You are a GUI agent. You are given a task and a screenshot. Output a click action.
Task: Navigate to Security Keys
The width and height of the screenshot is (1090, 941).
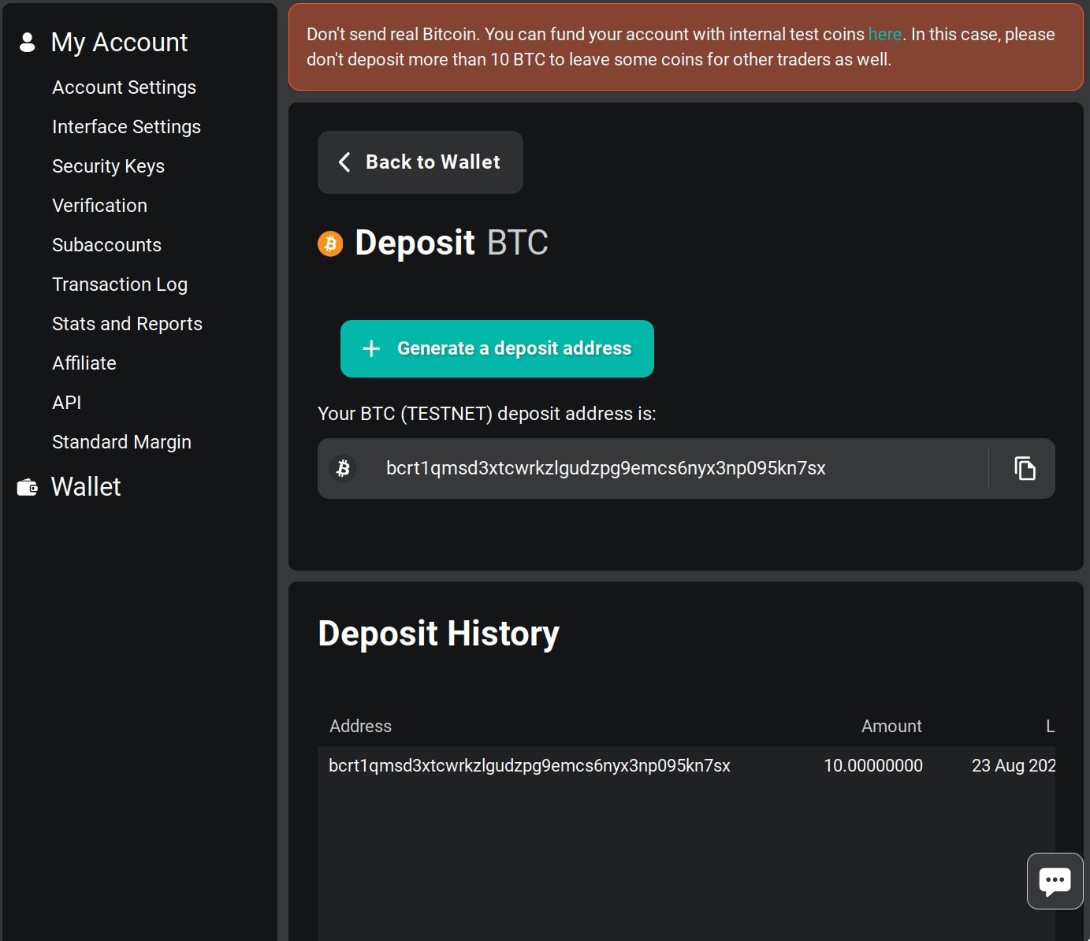coord(108,166)
